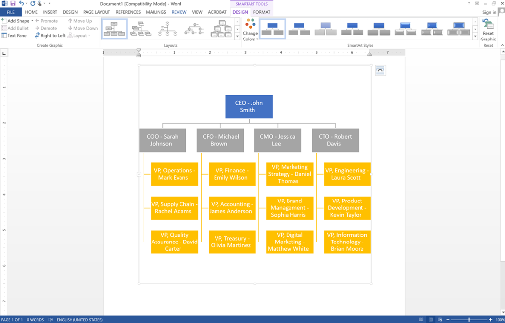505x323 pixels.
Task: Click the Demote arrow icon
Action: point(37,28)
